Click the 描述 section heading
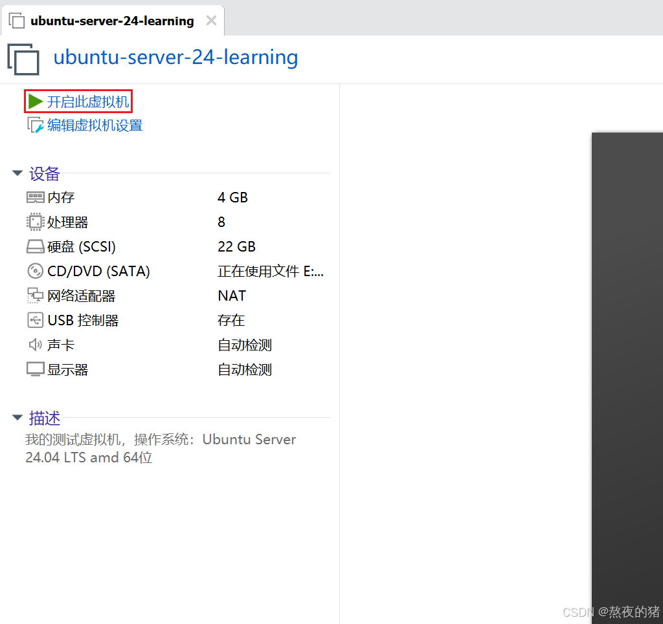 click(x=45, y=418)
